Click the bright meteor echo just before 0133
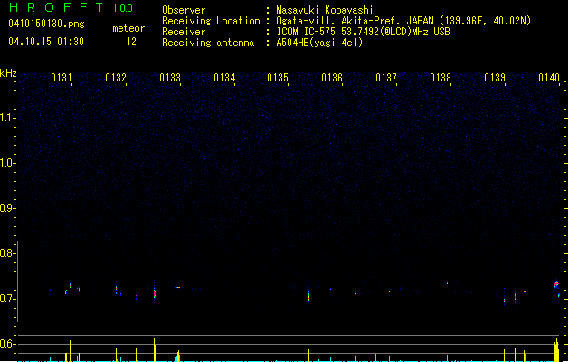 coord(155,293)
